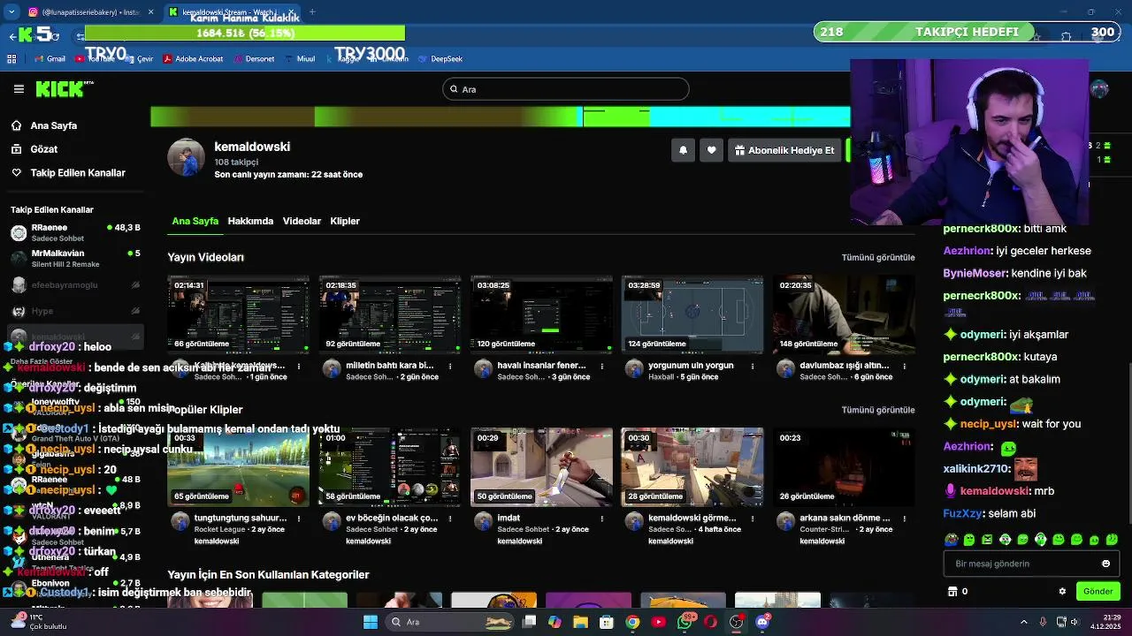Open the 00:23 'arkana sakın dönme' clip
The width and height of the screenshot is (1132, 636).
tap(844, 467)
